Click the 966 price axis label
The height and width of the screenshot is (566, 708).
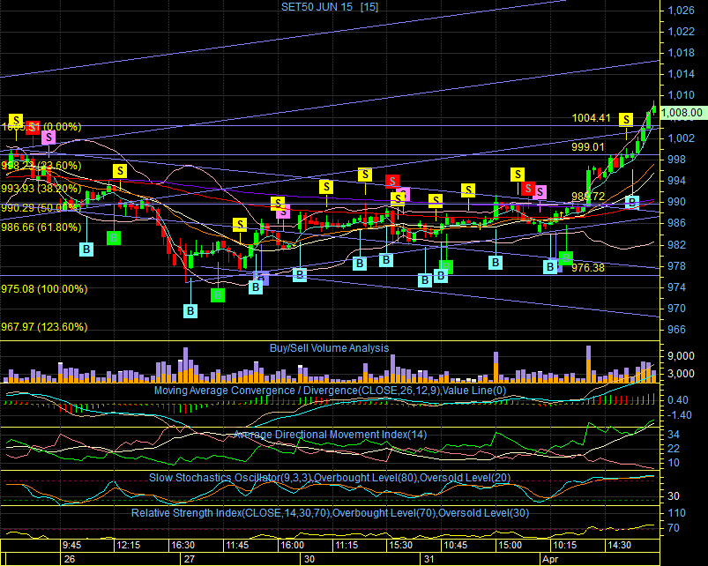[677, 330]
